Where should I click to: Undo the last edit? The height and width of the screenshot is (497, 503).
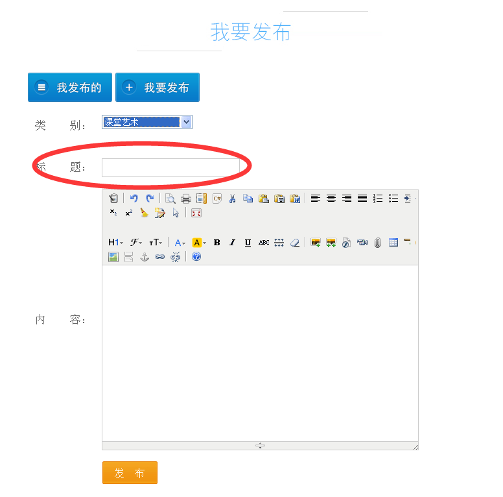[x=134, y=199]
